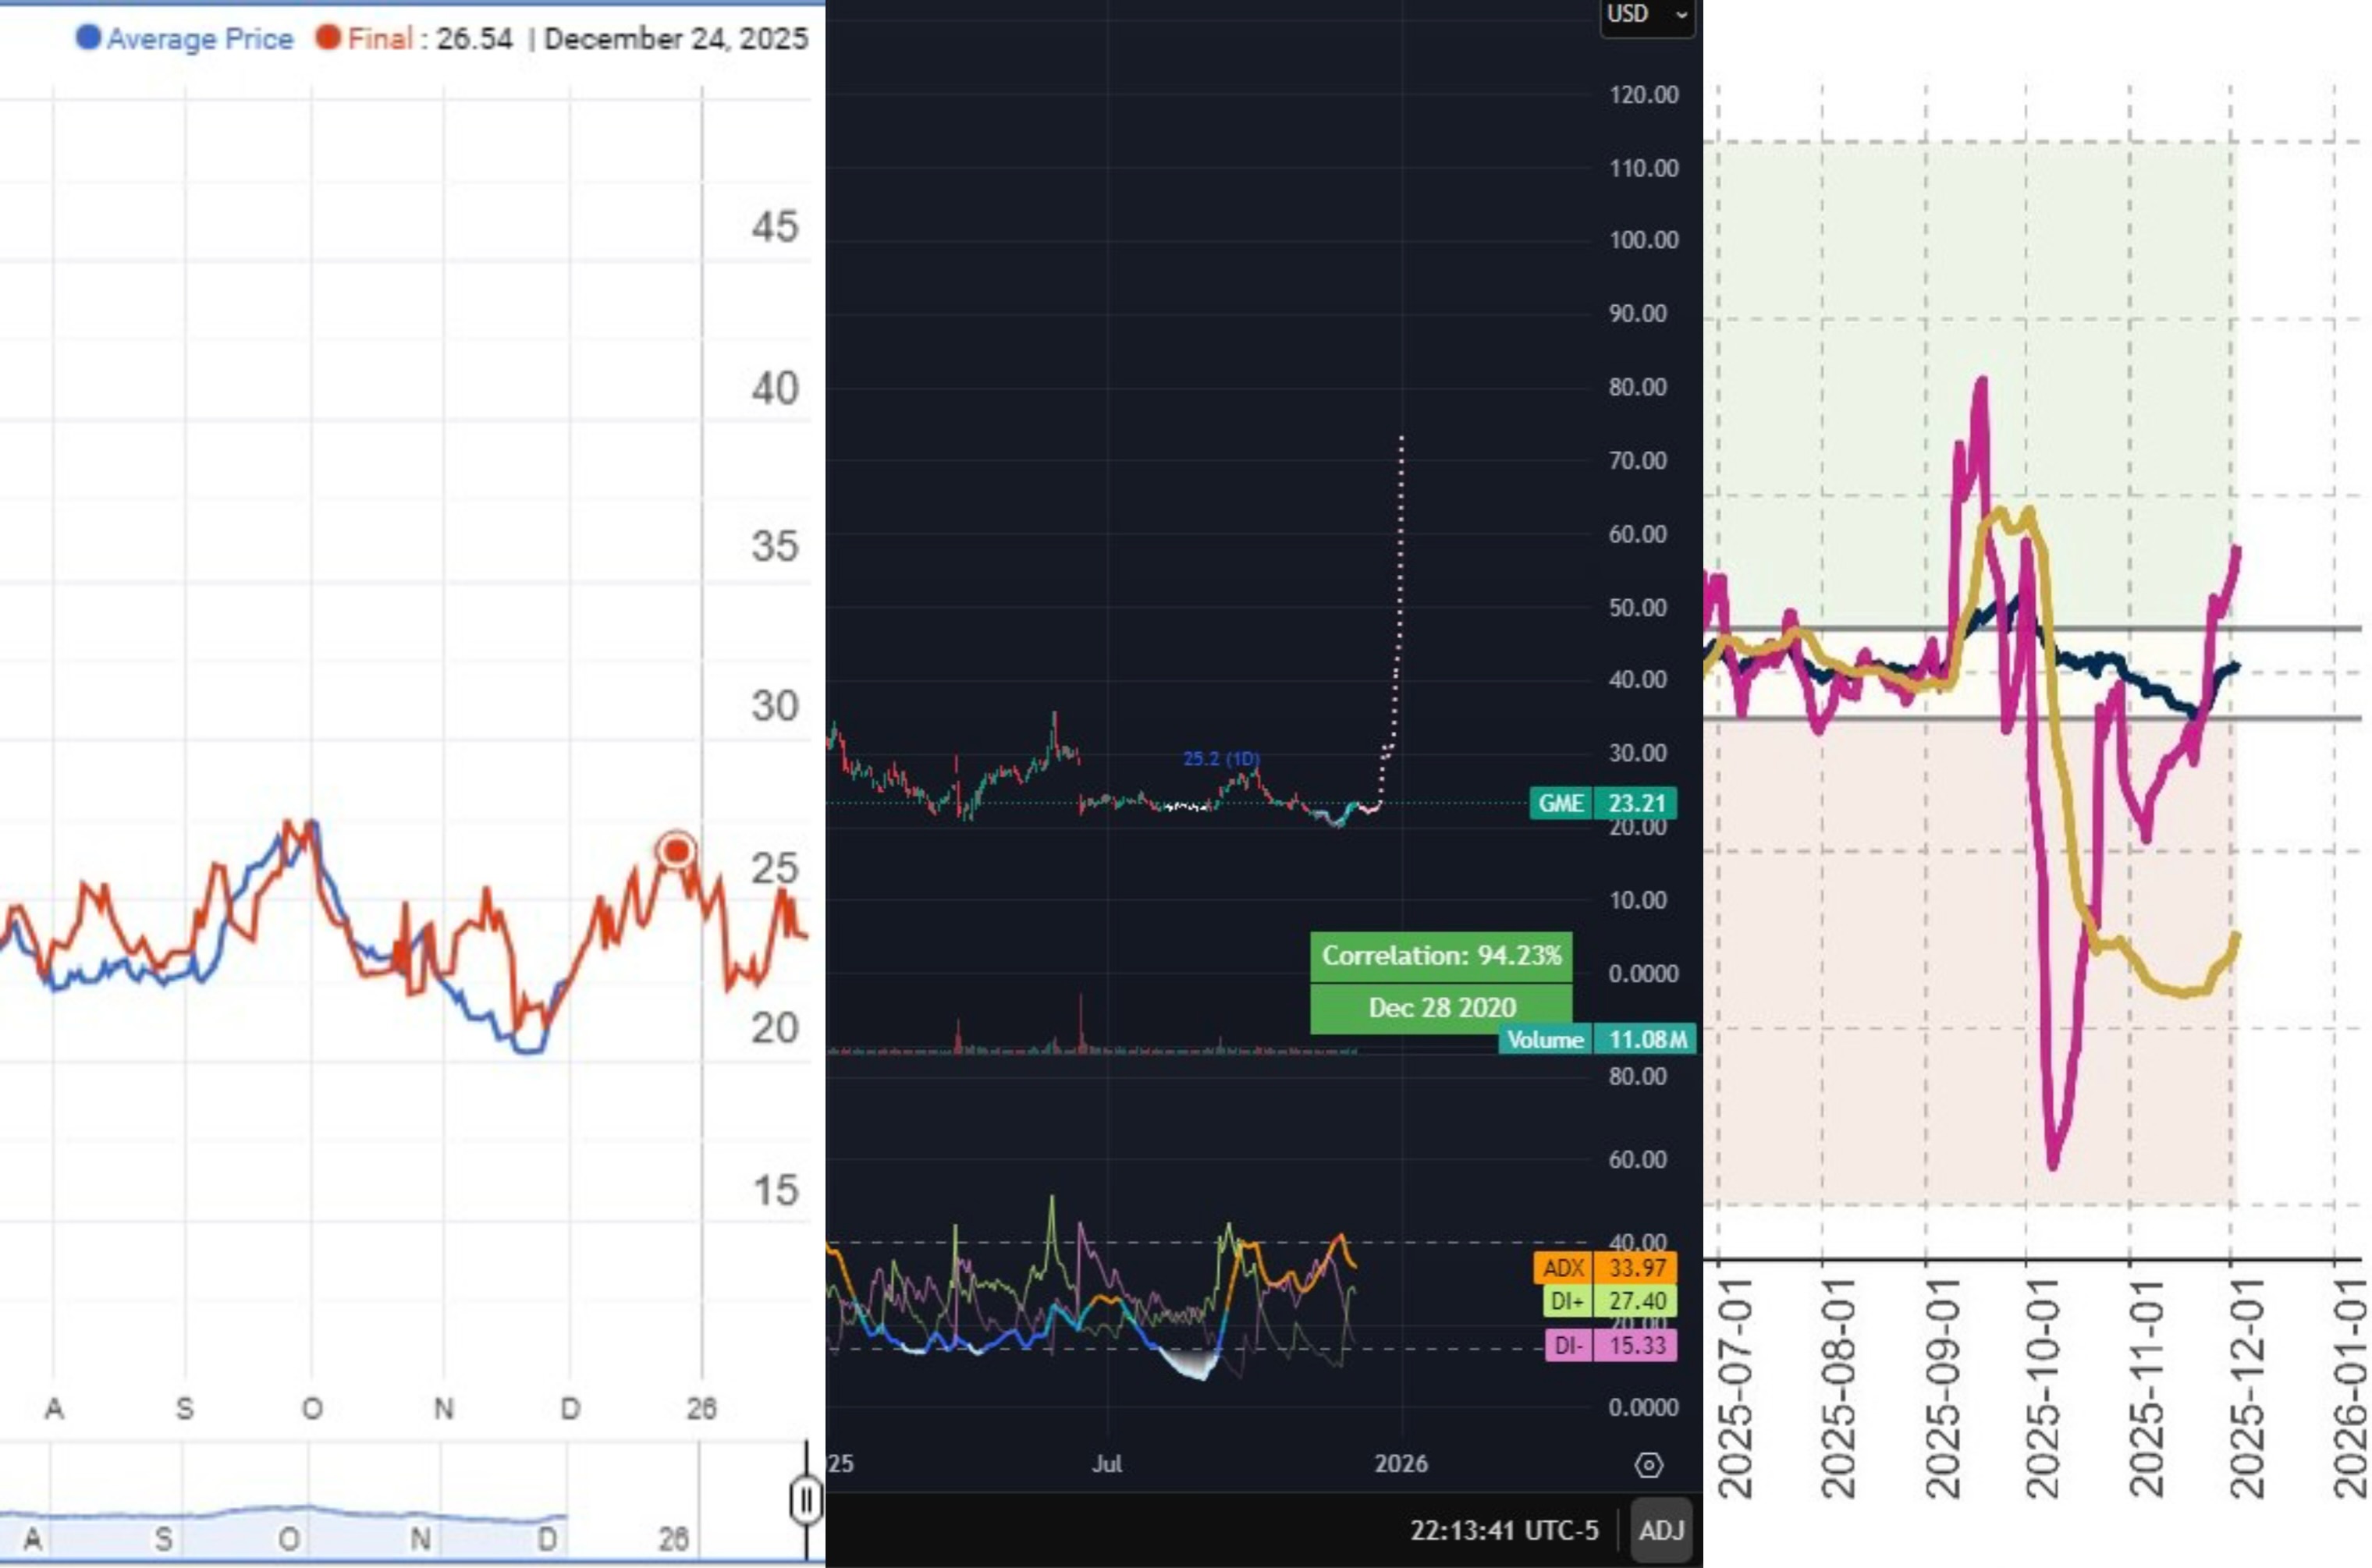
Task: Toggle the Average Price series text
Action: tap(200, 39)
